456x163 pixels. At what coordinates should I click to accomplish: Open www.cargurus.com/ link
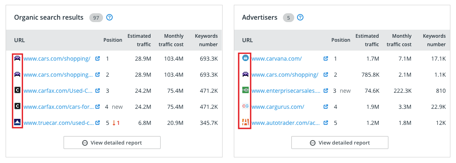[x=278, y=107]
